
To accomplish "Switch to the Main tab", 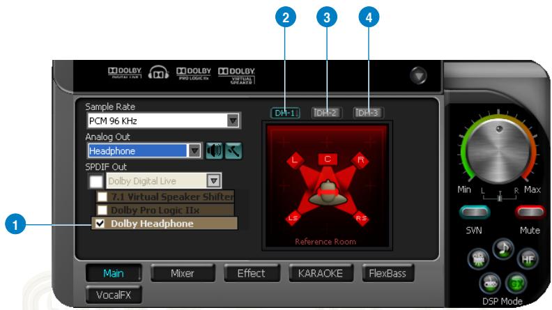I will click(114, 273).
